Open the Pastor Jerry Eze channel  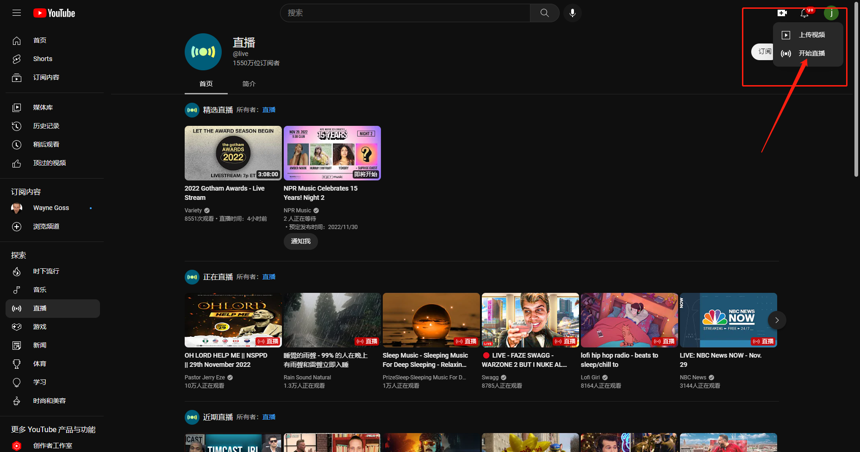(205, 378)
